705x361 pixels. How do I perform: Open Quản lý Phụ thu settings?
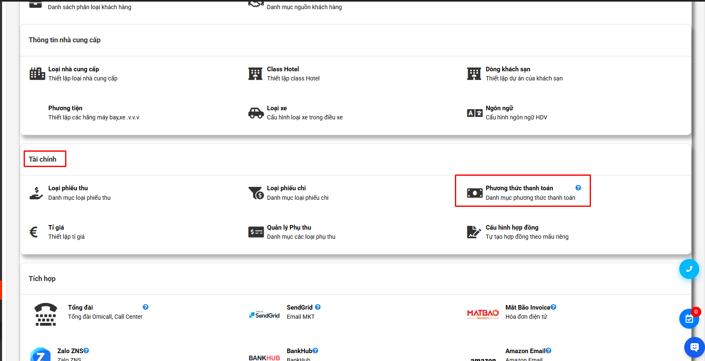(x=289, y=228)
